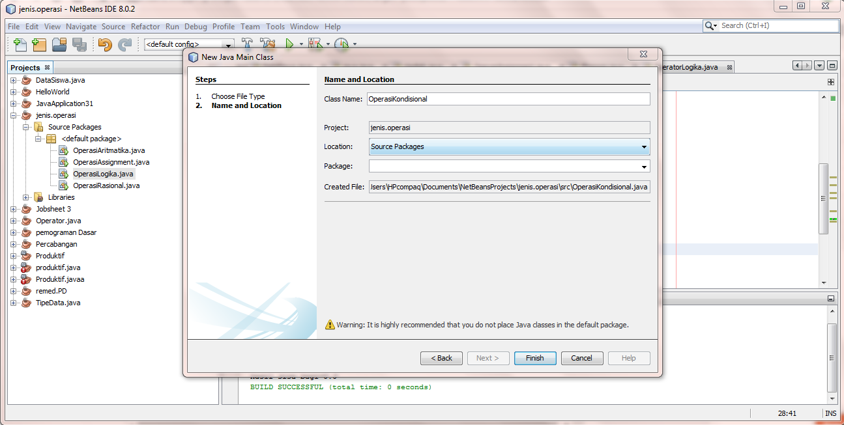This screenshot has height=425, width=844.
Task: Open the Profile Project dropdown arrow
Action: (x=355, y=44)
